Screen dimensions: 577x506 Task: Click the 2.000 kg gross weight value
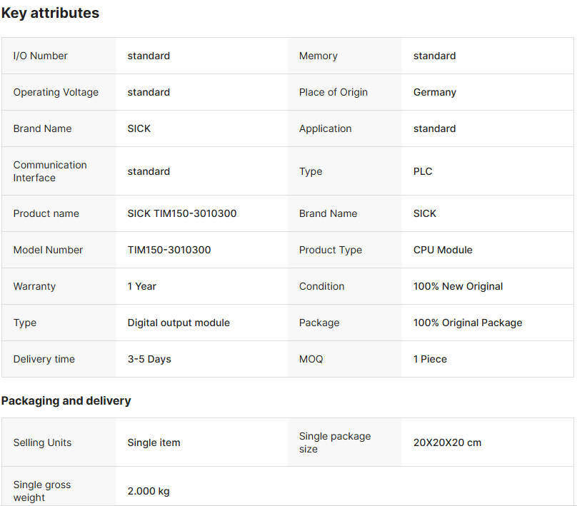tap(149, 491)
